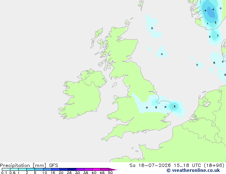This screenshot has height=174, width=226.
Task: Click the '(18+96)' forecast offset text
Action: coord(214,165)
